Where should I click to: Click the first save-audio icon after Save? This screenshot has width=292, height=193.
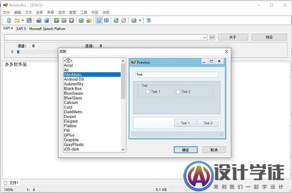point(39,20)
